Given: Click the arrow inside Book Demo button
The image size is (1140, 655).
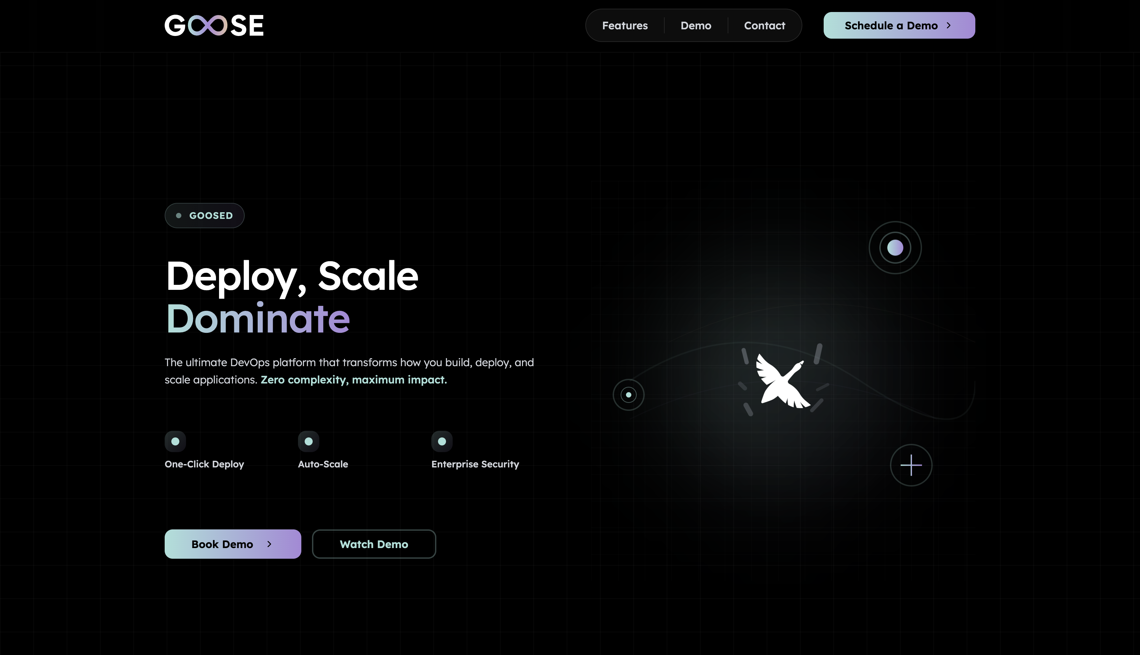Looking at the screenshot, I should pyautogui.click(x=269, y=544).
